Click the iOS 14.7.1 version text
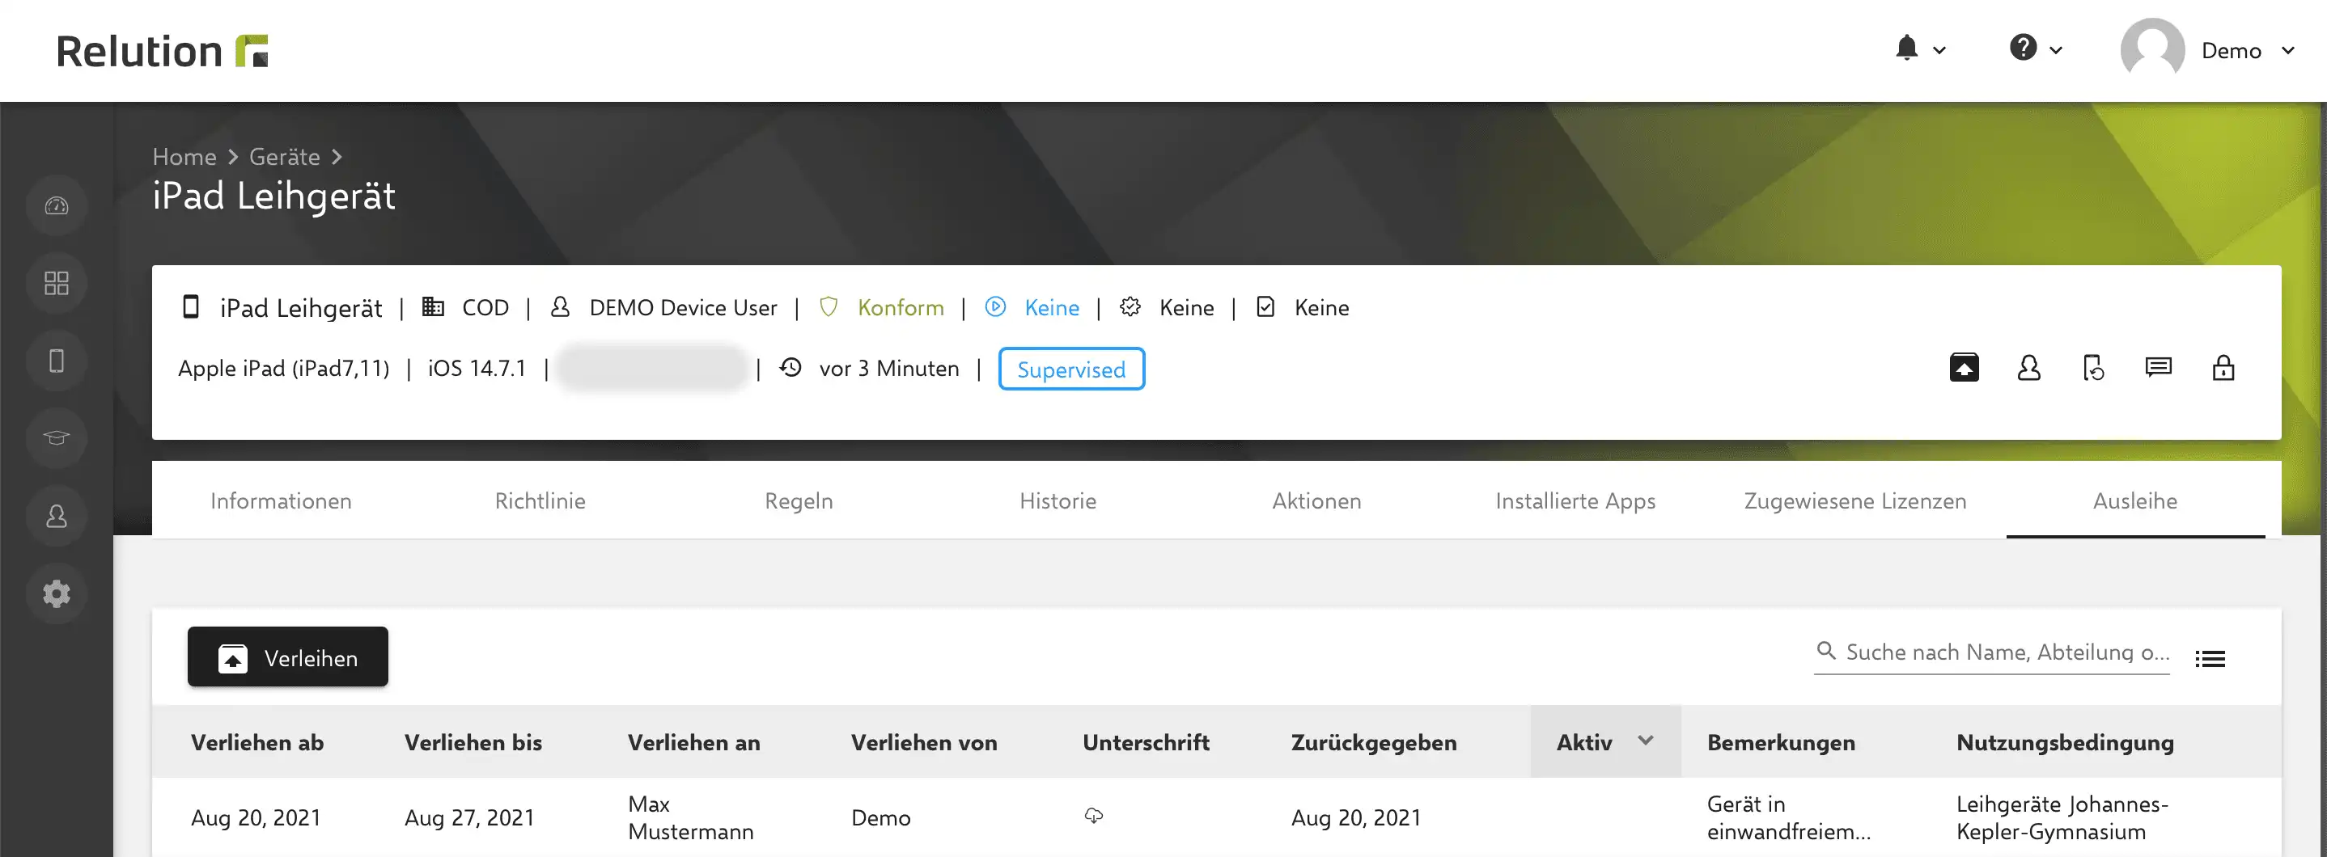The image size is (2327, 857). click(x=477, y=368)
